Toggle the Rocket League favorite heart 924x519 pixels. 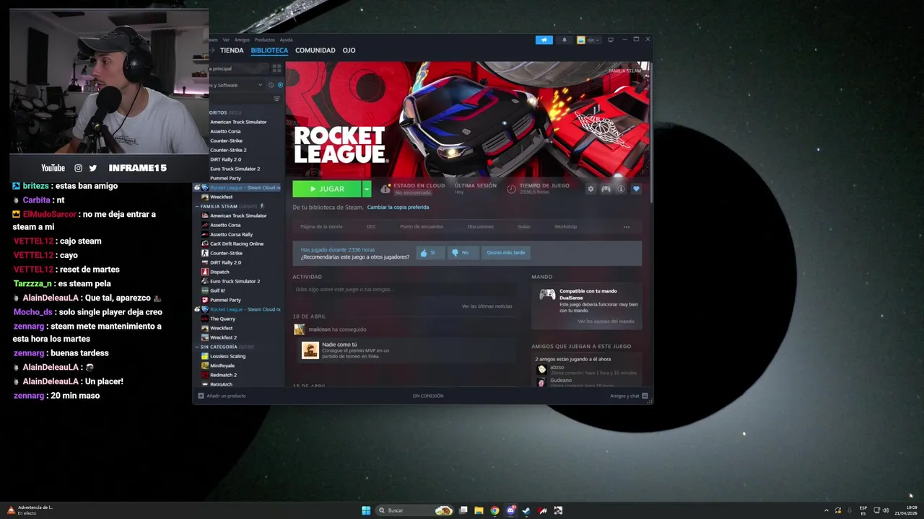click(x=636, y=189)
